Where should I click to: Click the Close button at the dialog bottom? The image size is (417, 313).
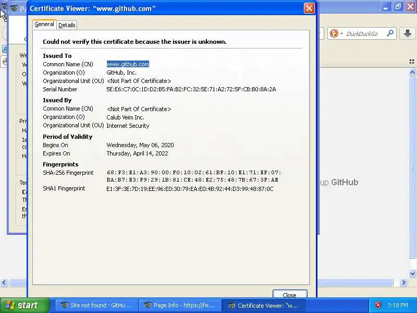pyautogui.click(x=290, y=294)
